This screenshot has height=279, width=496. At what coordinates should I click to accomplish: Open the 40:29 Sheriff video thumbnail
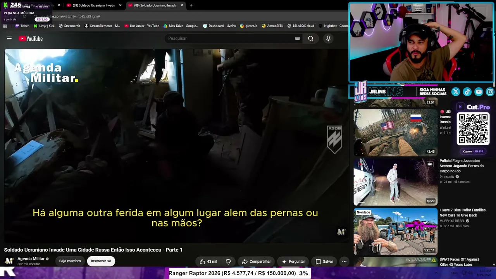(395, 182)
